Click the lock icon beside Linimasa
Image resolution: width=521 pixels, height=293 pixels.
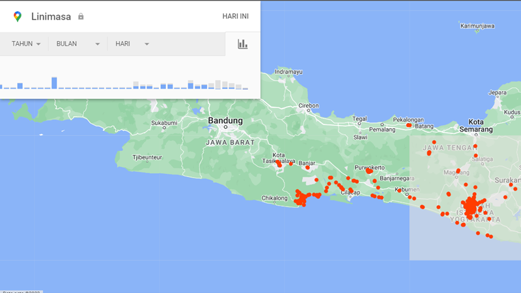pyautogui.click(x=81, y=16)
